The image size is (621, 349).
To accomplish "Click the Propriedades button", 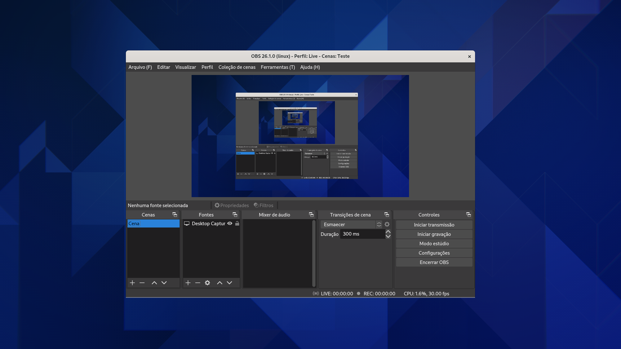I will 232,205.
